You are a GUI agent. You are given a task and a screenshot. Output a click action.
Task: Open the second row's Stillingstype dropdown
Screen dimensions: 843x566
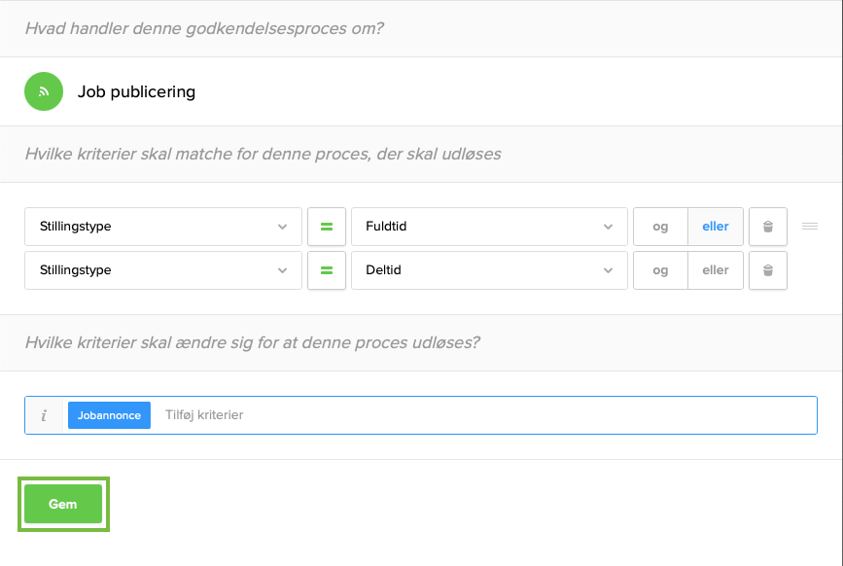coord(162,270)
